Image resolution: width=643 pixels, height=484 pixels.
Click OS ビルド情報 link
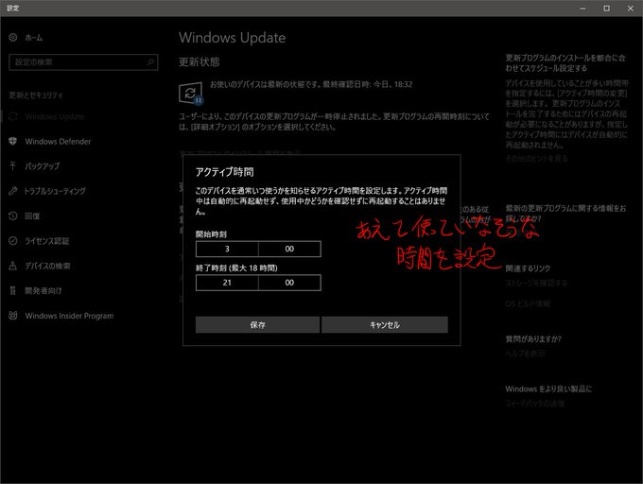pos(528,303)
